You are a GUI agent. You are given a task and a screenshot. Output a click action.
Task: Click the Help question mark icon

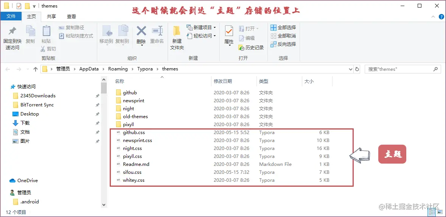441,17
